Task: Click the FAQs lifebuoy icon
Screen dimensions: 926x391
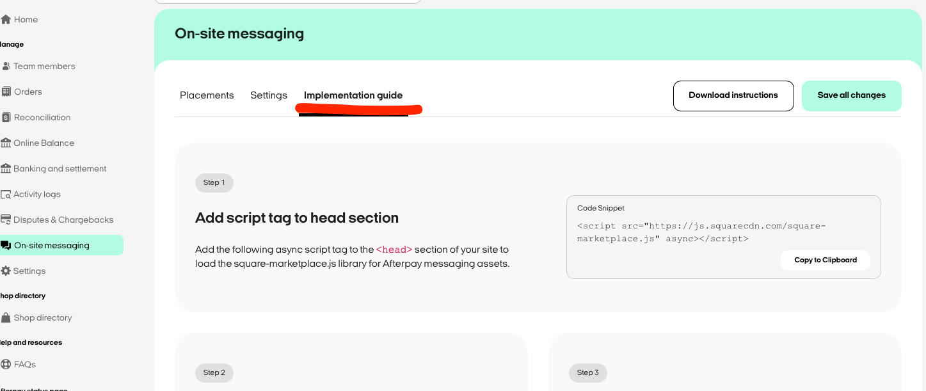Action: tap(6, 364)
